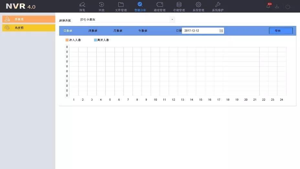Click the download icon in top bar
This screenshot has height=169, width=300.
(x=277, y=6)
